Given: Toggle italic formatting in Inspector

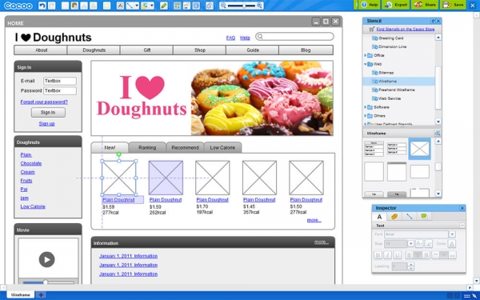Looking at the screenshot, I should pyautogui.click(x=387, y=255).
